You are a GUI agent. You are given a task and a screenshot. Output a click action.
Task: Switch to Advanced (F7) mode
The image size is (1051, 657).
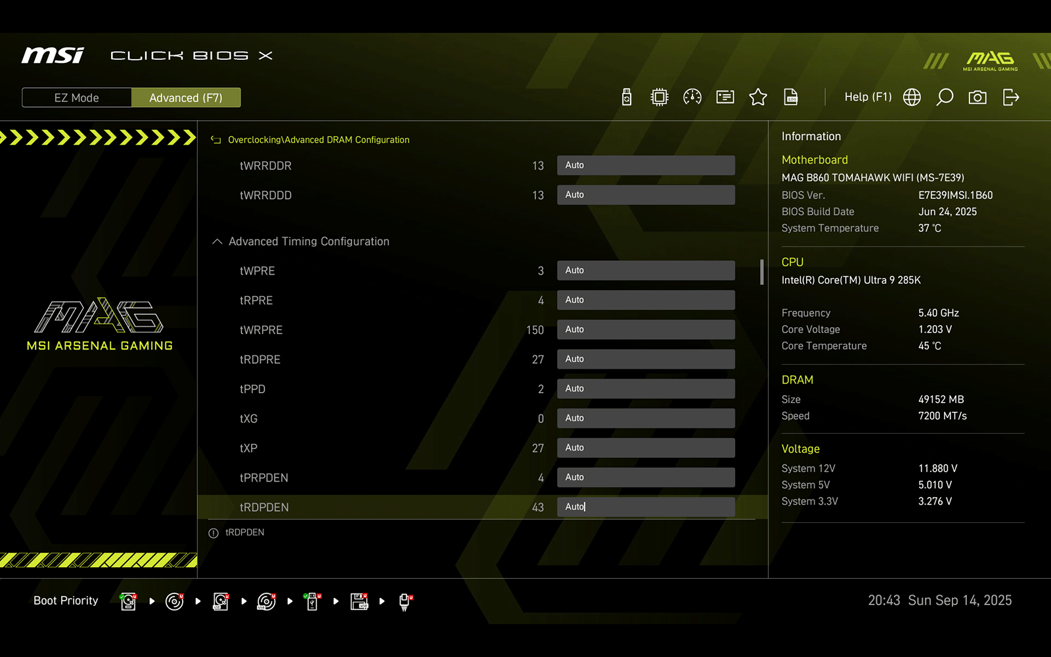pos(186,98)
